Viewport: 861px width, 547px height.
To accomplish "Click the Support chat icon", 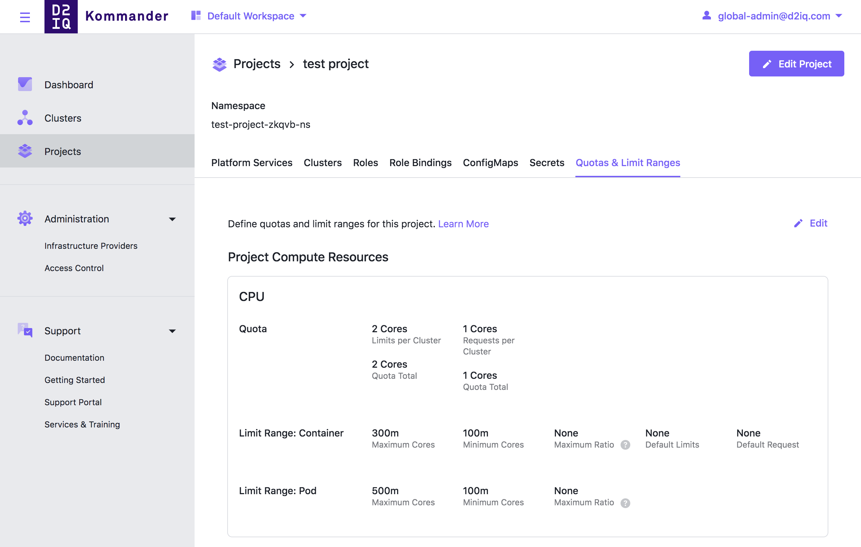I will tap(25, 330).
